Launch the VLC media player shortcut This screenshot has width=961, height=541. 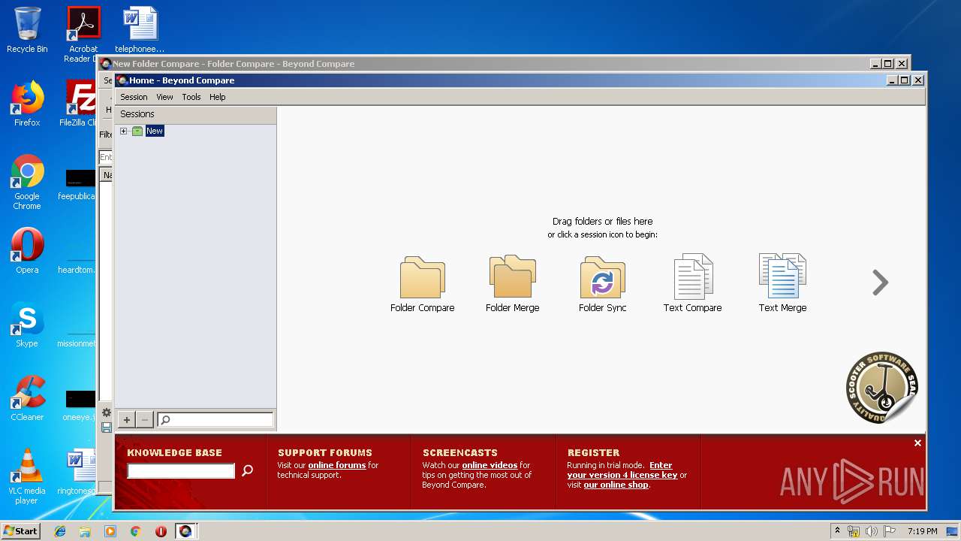(27, 476)
